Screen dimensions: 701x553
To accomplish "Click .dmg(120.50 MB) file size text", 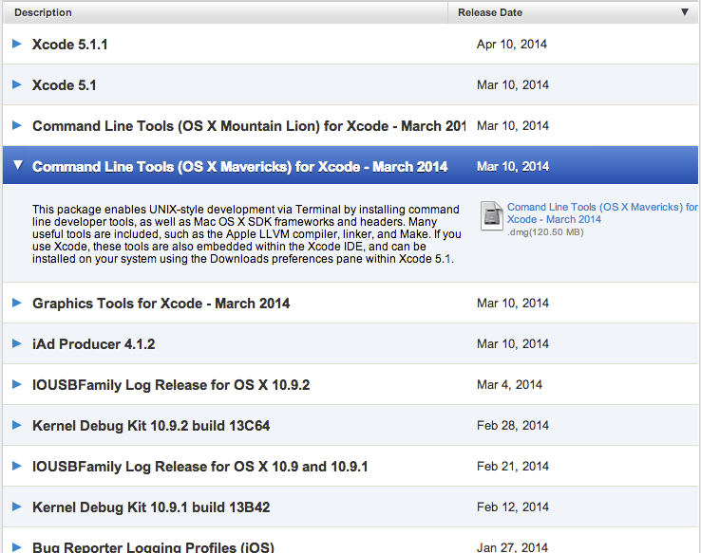I will (x=545, y=232).
